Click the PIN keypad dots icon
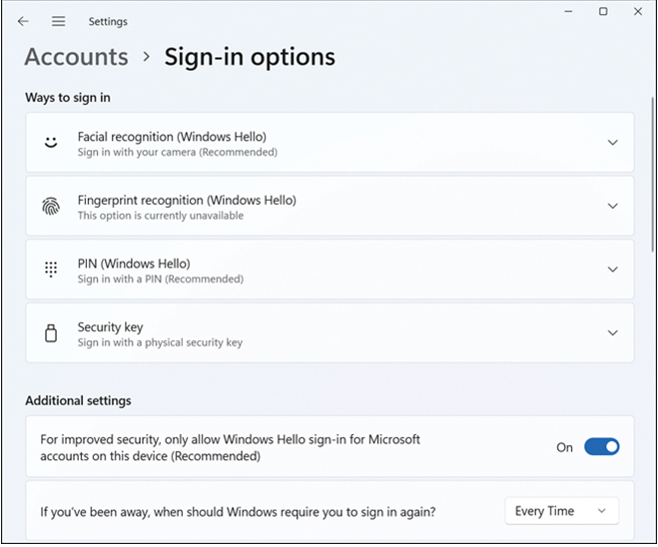 (x=51, y=270)
